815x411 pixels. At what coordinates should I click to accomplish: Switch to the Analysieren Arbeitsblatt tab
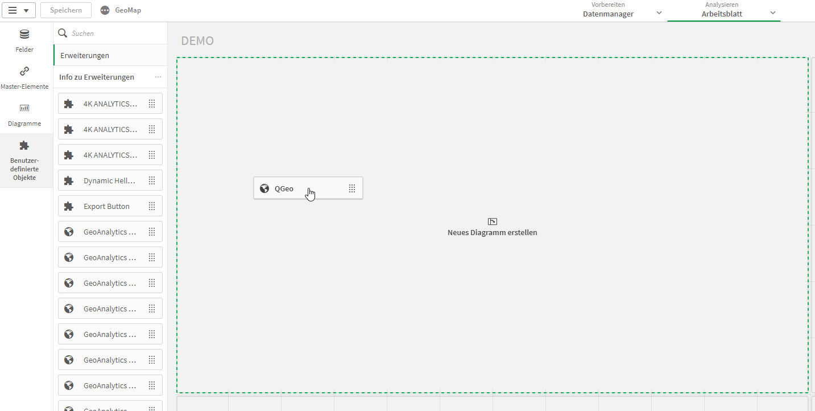click(721, 10)
